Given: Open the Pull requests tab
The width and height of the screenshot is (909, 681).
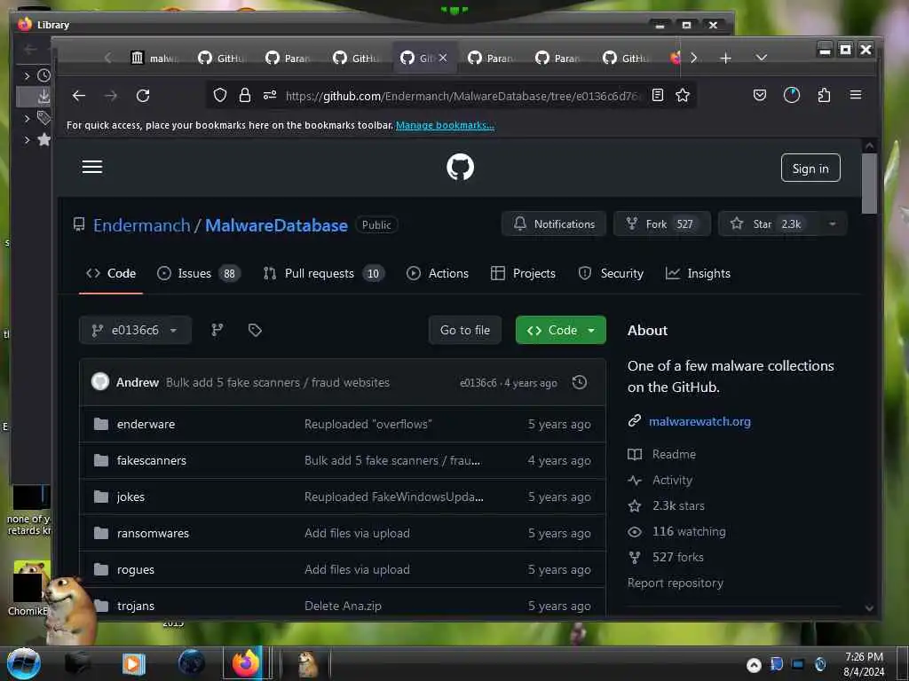Looking at the screenshot, I should (x=324, y=273).
